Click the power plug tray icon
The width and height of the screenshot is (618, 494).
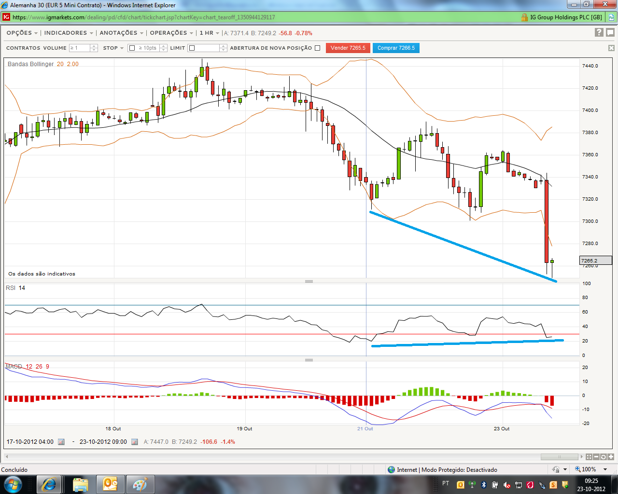[495, 484]
